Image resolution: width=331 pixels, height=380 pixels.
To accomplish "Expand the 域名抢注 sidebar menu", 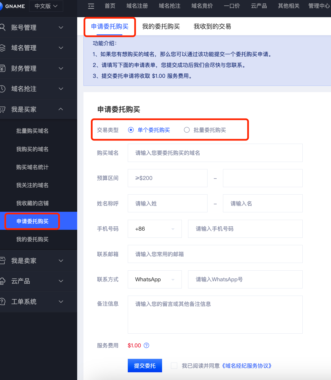I will (x=39, y=89).
